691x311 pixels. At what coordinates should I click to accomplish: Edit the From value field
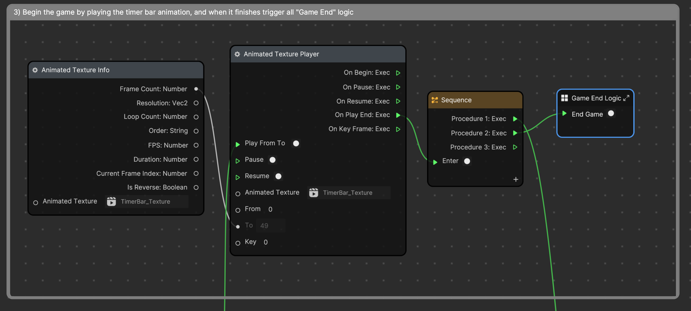coord(270,209)
